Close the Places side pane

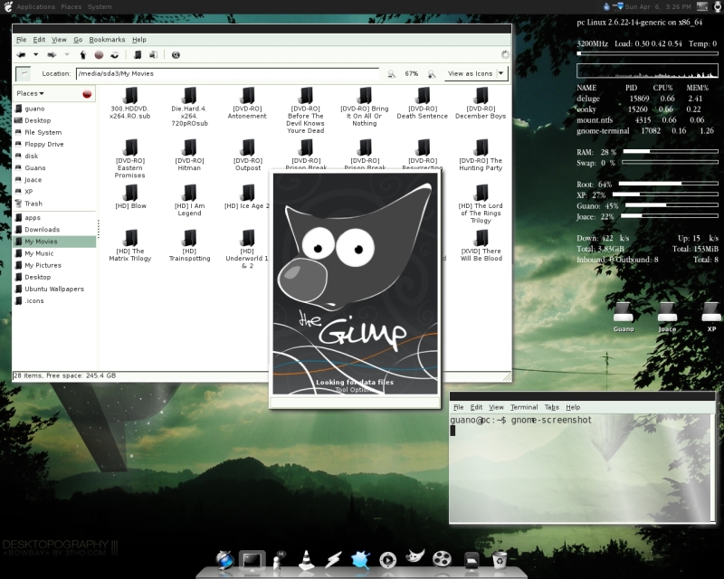(87, 94)
